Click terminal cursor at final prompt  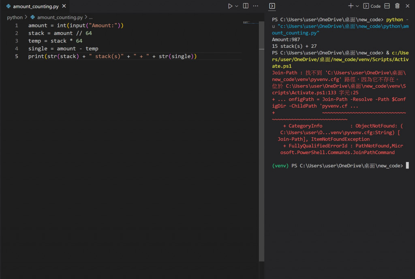pyautogui.click(x=407, y=165)
